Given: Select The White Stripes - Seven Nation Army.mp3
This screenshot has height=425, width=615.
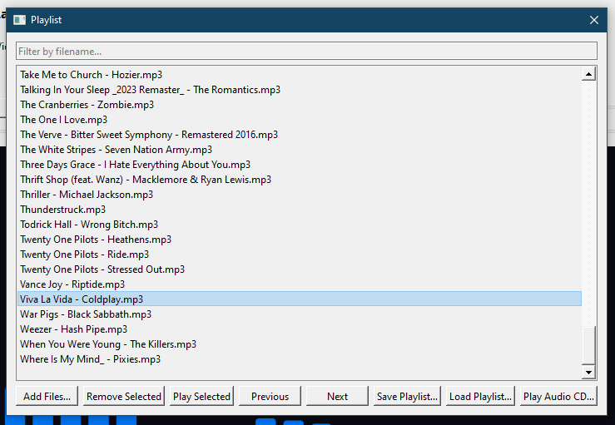Looking at the screenshot, I should tap(300, 150).
